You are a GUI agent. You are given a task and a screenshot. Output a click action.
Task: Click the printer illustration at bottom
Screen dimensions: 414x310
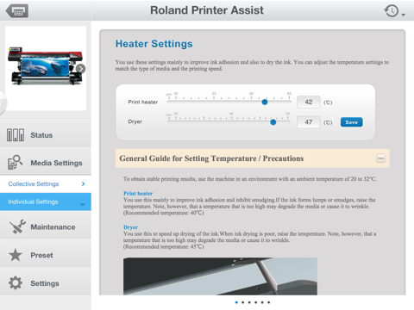(220, 276)
